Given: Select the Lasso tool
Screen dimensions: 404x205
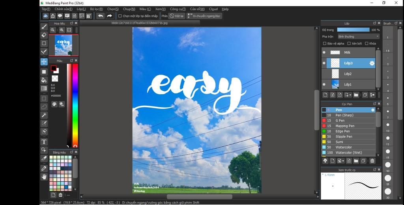Looking at the screenshot, I should [x=44, y=106].
